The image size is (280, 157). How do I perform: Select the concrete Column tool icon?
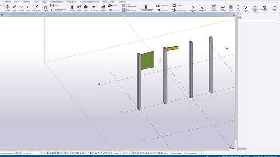tap(72, 7)
